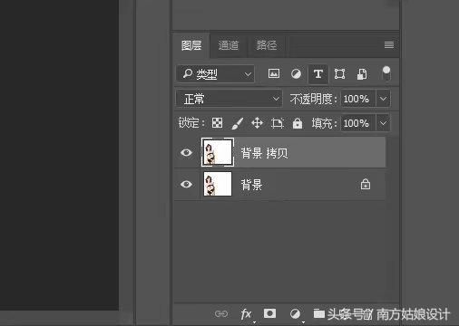This screenshot has width=459, height=326.
Task: Expand the 不透明度 opacity slider arrow
Action: tap(383, 99)
